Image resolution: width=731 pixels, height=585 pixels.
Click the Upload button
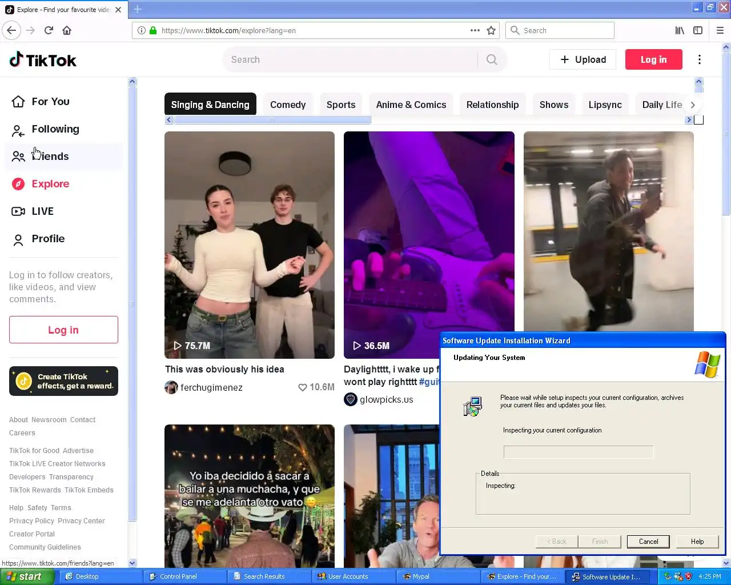(x=583, y=59)
